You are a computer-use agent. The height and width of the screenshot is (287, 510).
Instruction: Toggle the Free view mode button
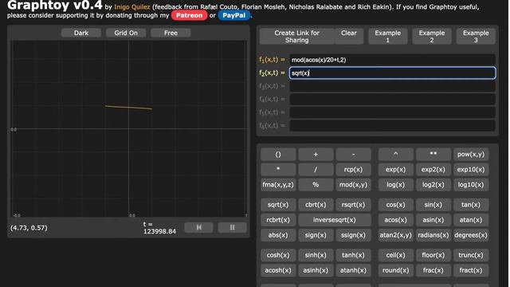[x=171, y=33]
